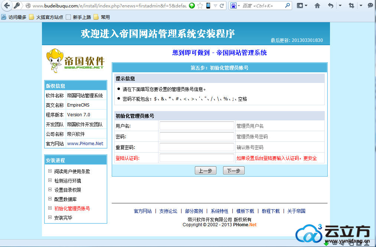The image size is (376, 247).
Task: Select 检测运行环境 in install progress
Action: coord(68,181)
